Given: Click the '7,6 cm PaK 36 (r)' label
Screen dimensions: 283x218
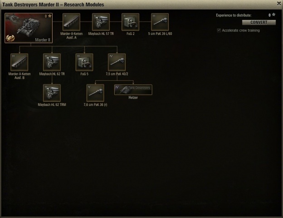Looking at the screenshot, I should click(95, 104).
